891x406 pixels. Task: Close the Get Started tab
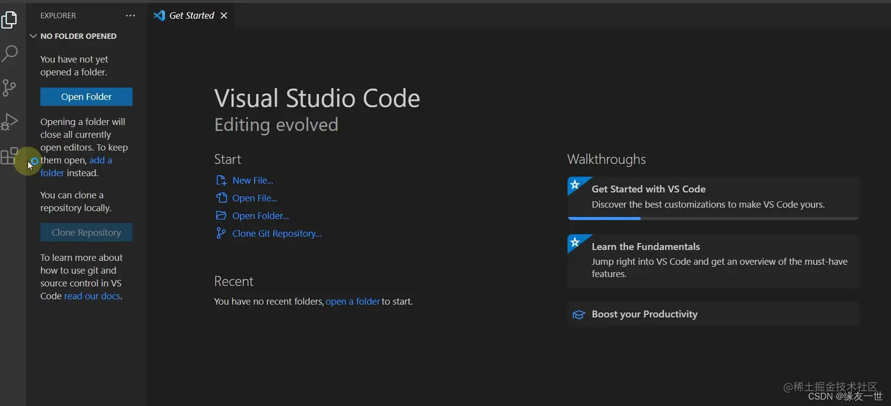(224, 16)
